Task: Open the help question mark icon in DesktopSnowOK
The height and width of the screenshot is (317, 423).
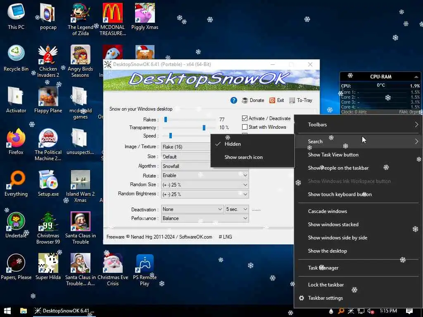Action: (x=234, y=100)
